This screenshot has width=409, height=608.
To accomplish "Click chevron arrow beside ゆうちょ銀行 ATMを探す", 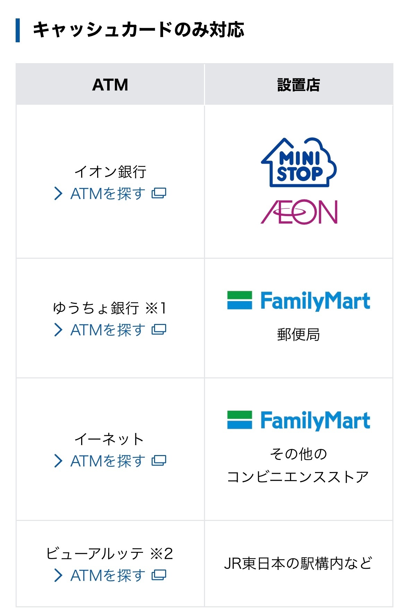I will pyautogui.click(x=58, y=330).
